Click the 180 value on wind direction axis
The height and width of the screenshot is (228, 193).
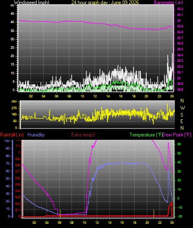tap(14, 115)
